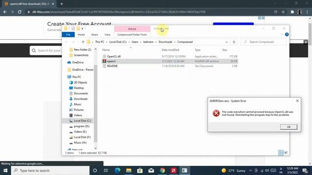Open the Home ribbon tab
This screenshot has width=312, height=175.
[x=81, y=35]
